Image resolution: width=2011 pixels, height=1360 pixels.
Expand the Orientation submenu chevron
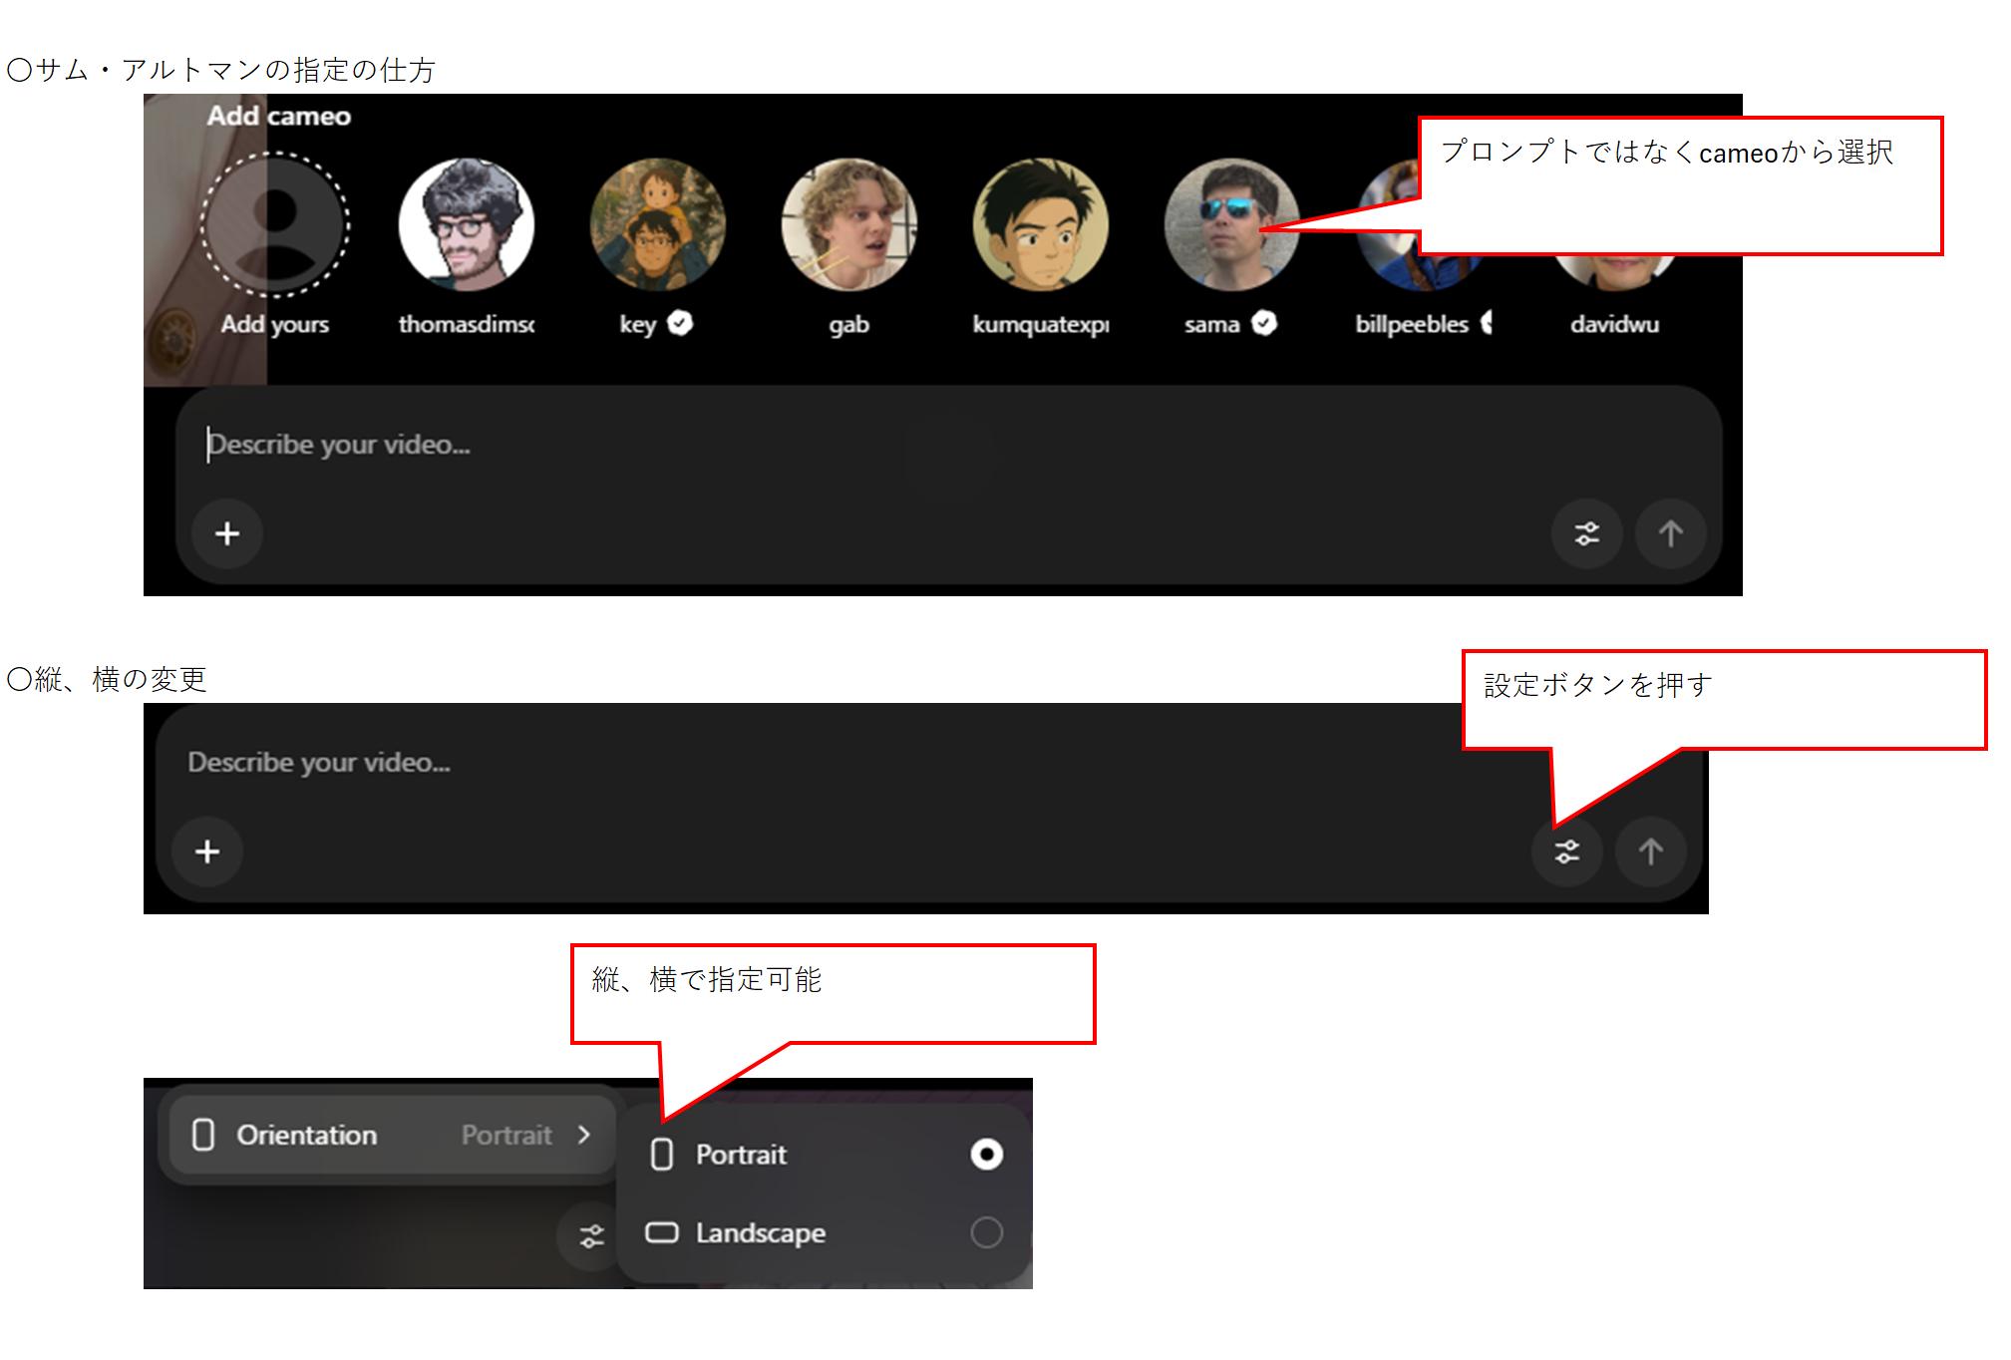point(584,1135)
